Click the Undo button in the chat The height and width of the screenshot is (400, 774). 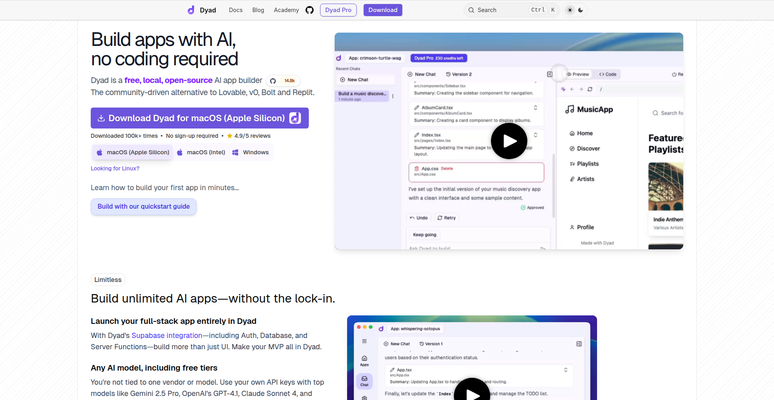click(x=419, y=218)
